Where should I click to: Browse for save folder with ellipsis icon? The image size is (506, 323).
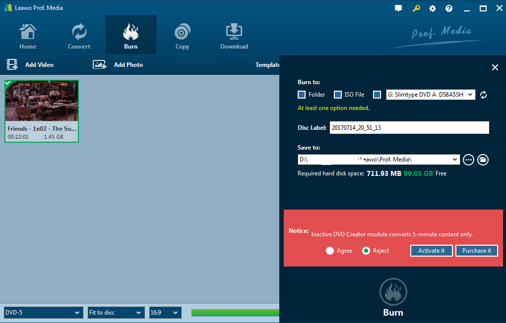point(468,160)
